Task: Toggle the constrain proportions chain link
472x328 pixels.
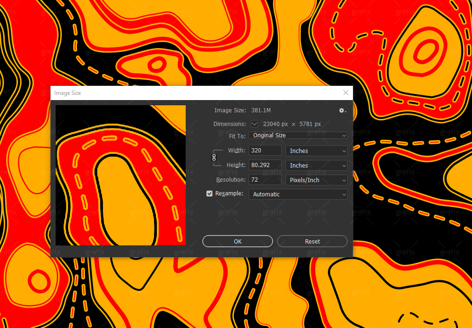Action: click(x=214, y=157)
